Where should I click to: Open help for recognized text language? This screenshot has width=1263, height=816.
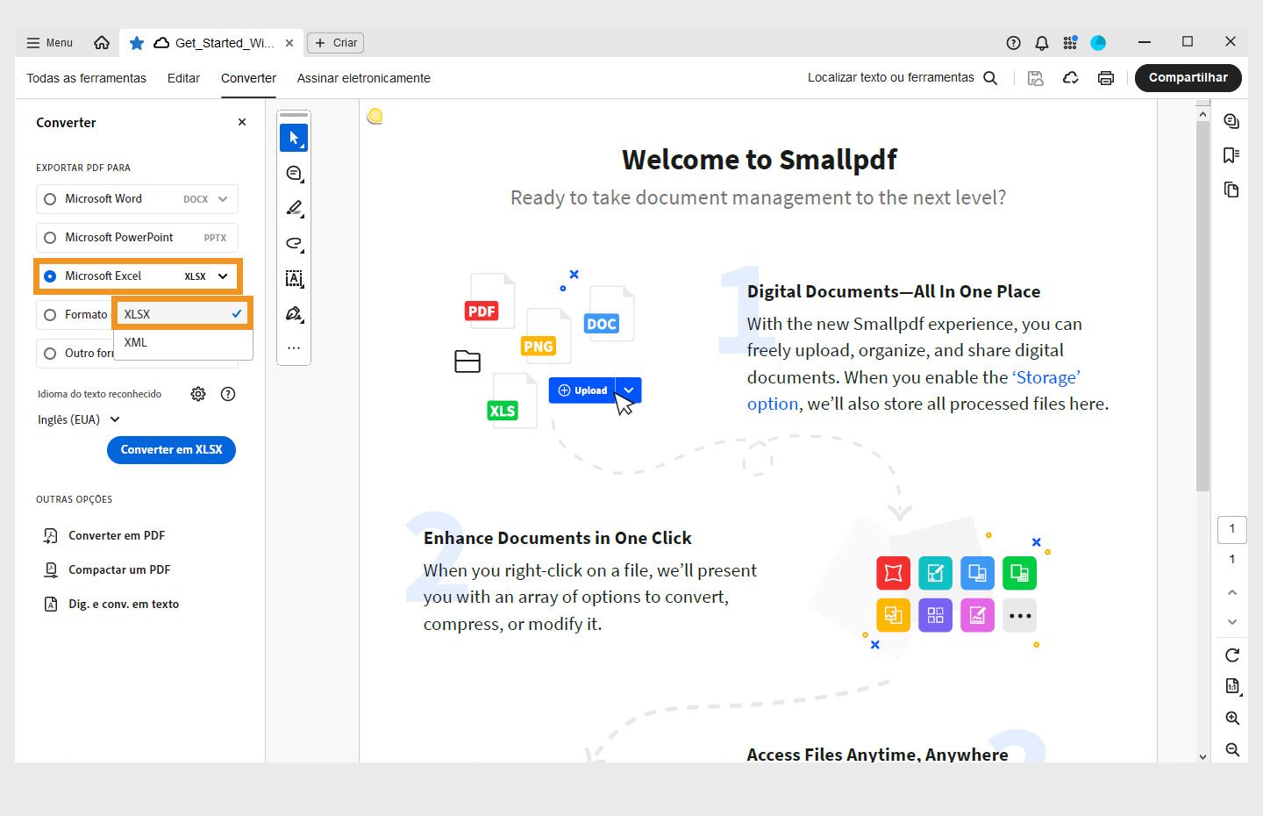[x=228, y=394]
